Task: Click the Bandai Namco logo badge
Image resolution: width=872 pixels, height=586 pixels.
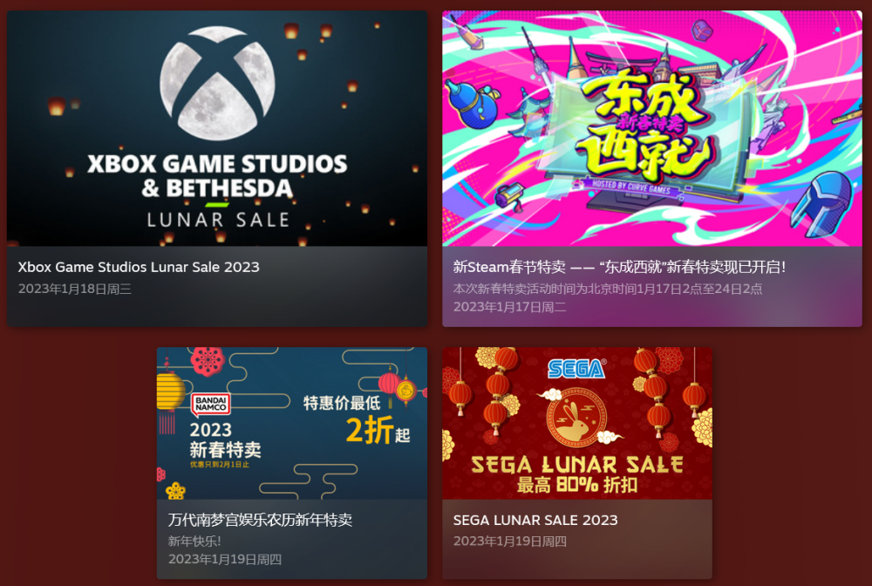Action: coord(211,405)
